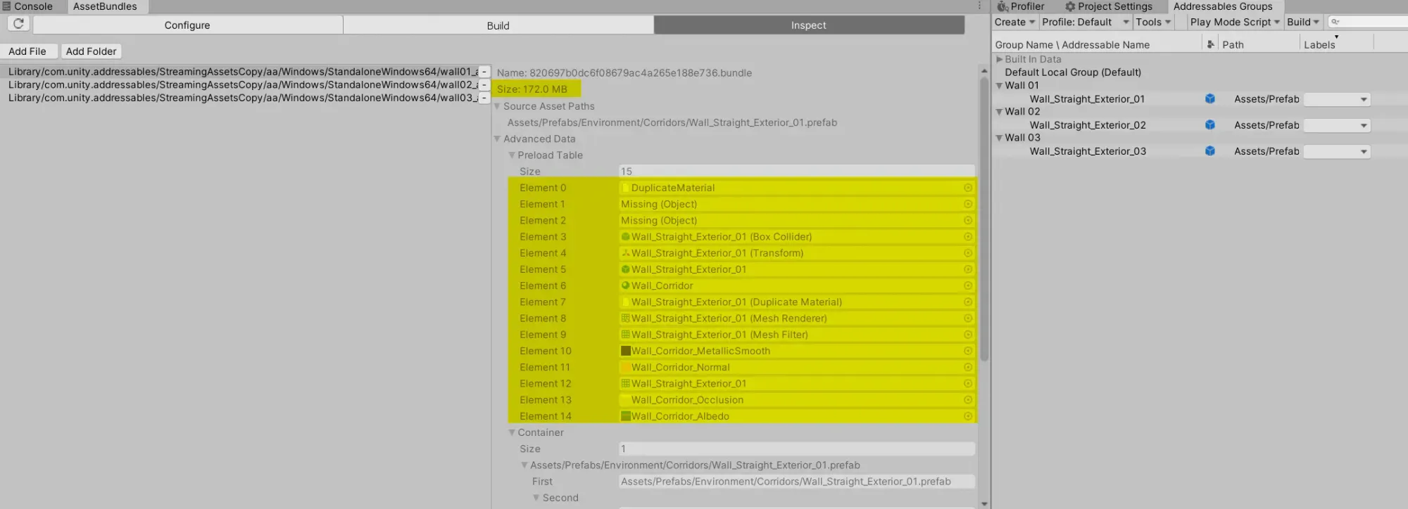1408x509 pixels.
Task: Click the Wall_Corridor material sphere icon
Action: tap(625, 285)
